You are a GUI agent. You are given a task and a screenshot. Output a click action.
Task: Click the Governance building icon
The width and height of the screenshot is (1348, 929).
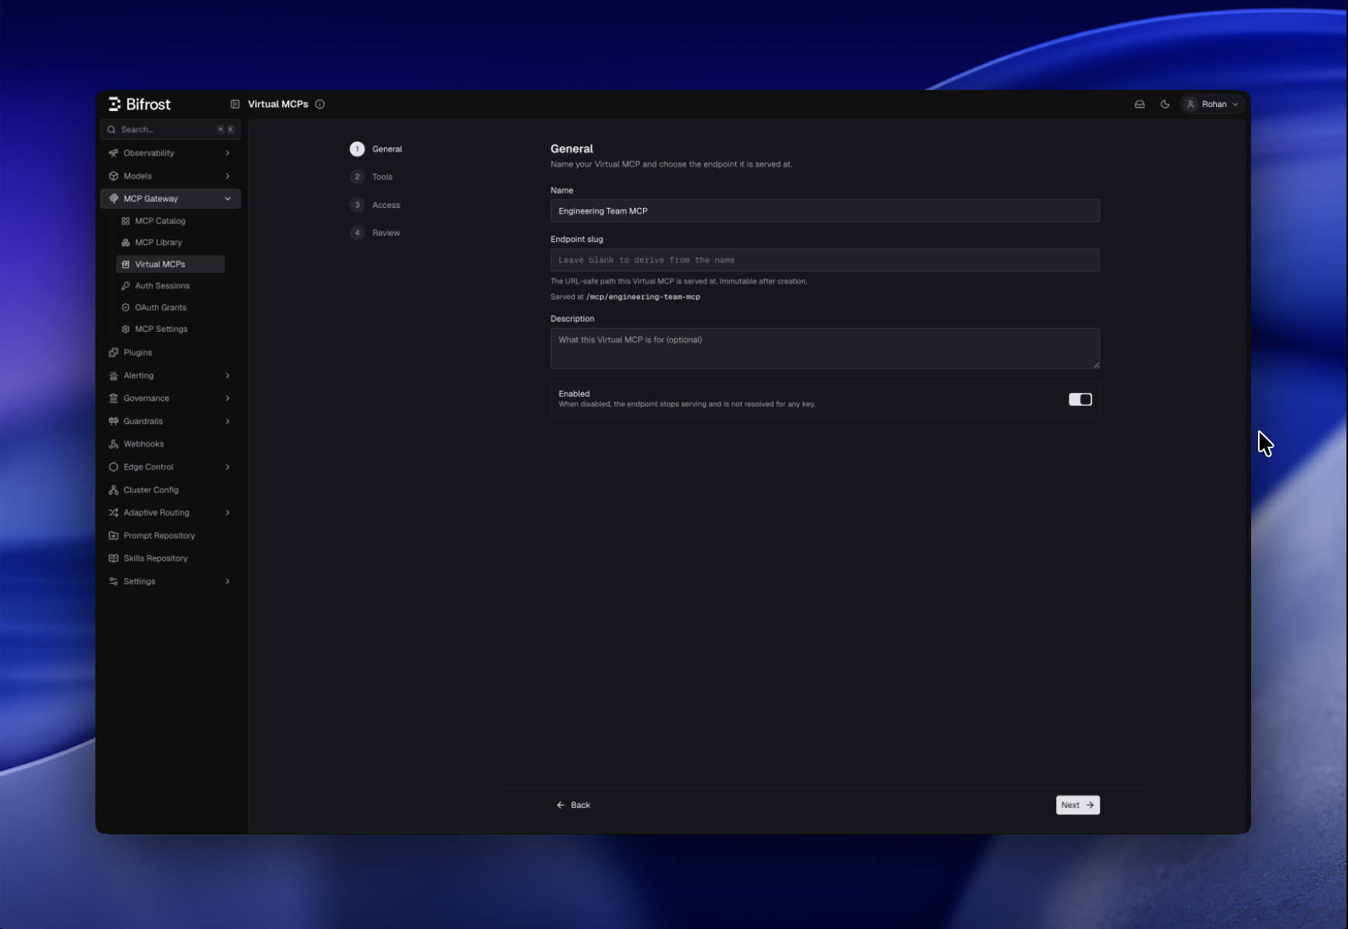click(x=113, y=399)
